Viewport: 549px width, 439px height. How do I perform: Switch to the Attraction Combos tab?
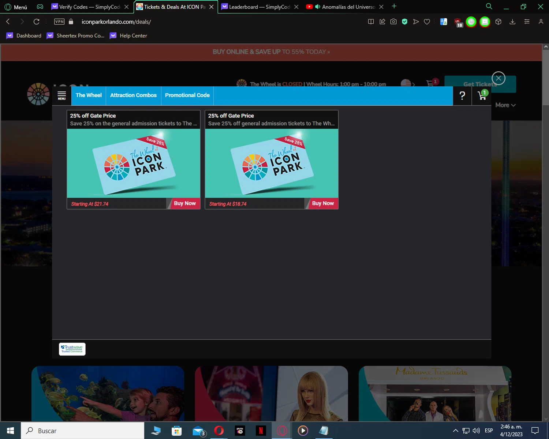tap(133, 95)
